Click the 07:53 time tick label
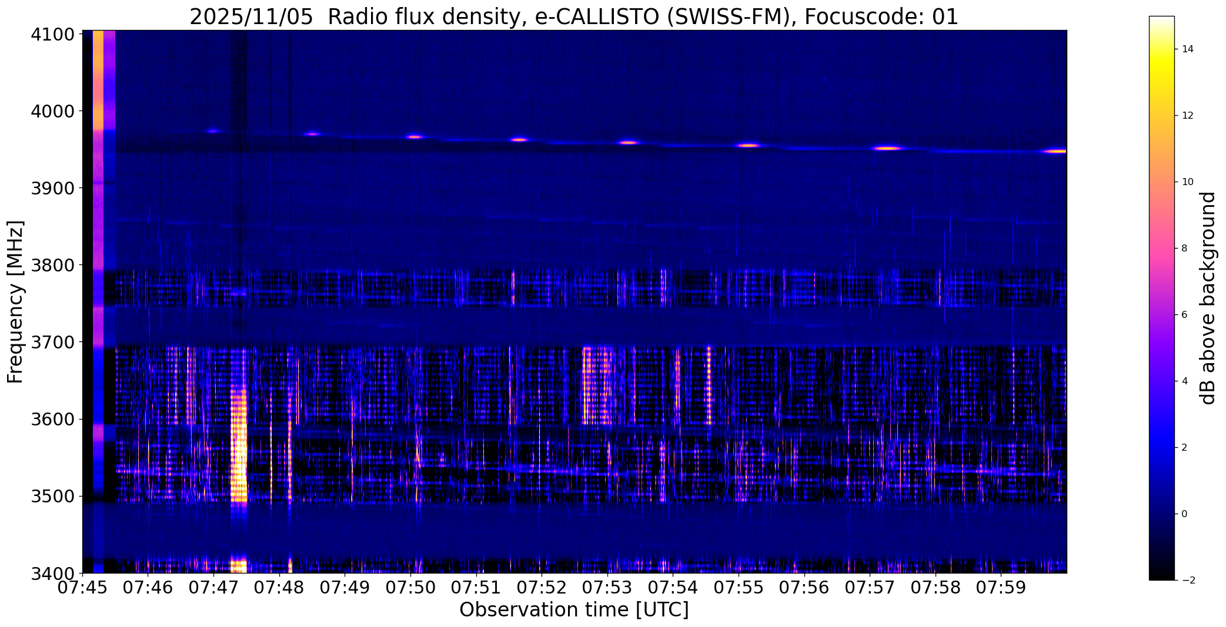The height and width of the screenshot is (627, 1226). (607, 588)
